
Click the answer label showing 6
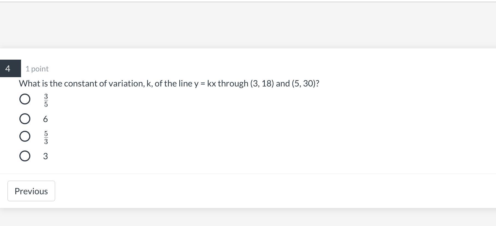tap(45, 119)
